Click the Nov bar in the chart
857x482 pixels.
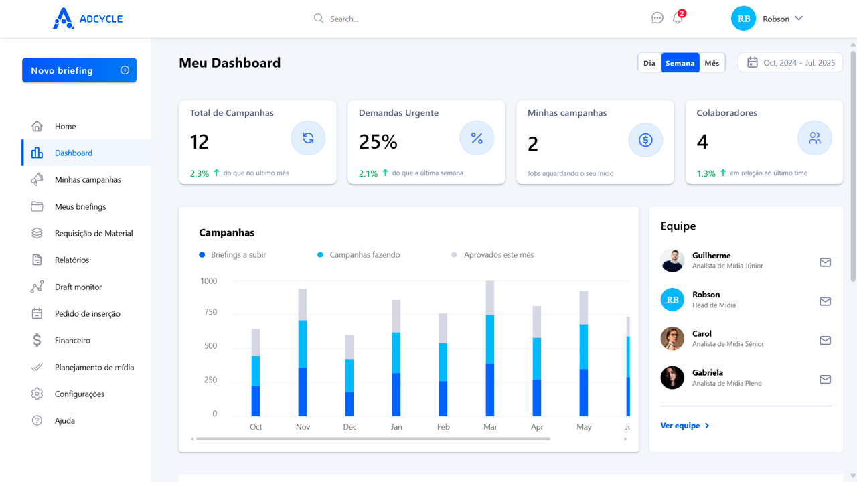point(303,353)
